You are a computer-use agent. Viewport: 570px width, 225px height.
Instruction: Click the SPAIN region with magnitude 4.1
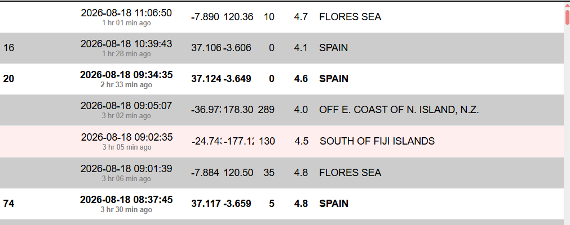click(x=333, y=48)
